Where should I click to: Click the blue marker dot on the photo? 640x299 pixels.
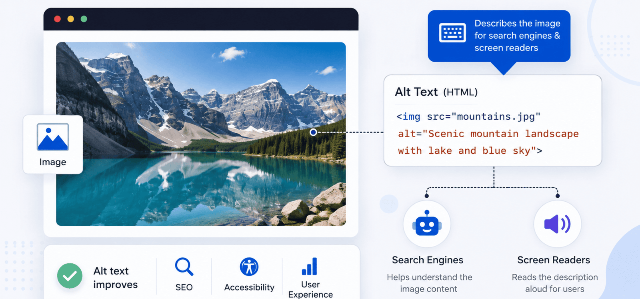[x=313, y=132]
